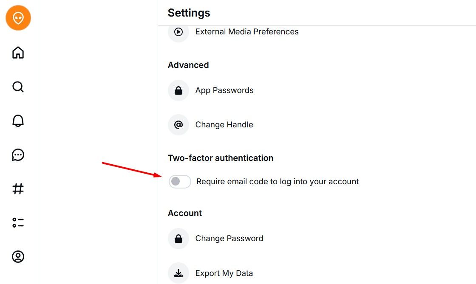Open Profile icon in sidebar
The height and width of the screenshot is (284, 476).
tap(18, 256)
